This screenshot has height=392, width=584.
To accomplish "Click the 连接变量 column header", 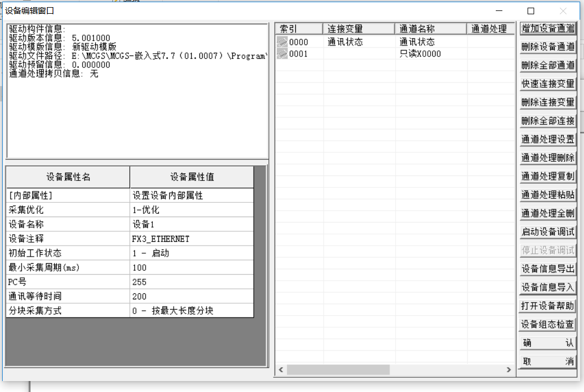I will [358, 29].
